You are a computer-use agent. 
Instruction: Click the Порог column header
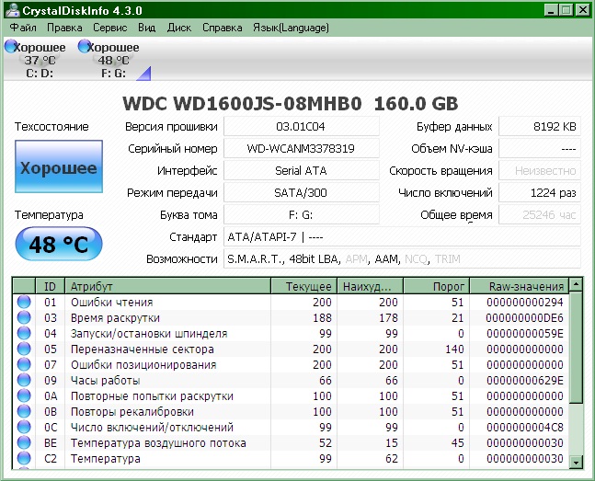pyautogui.click(x=437, y=286)
